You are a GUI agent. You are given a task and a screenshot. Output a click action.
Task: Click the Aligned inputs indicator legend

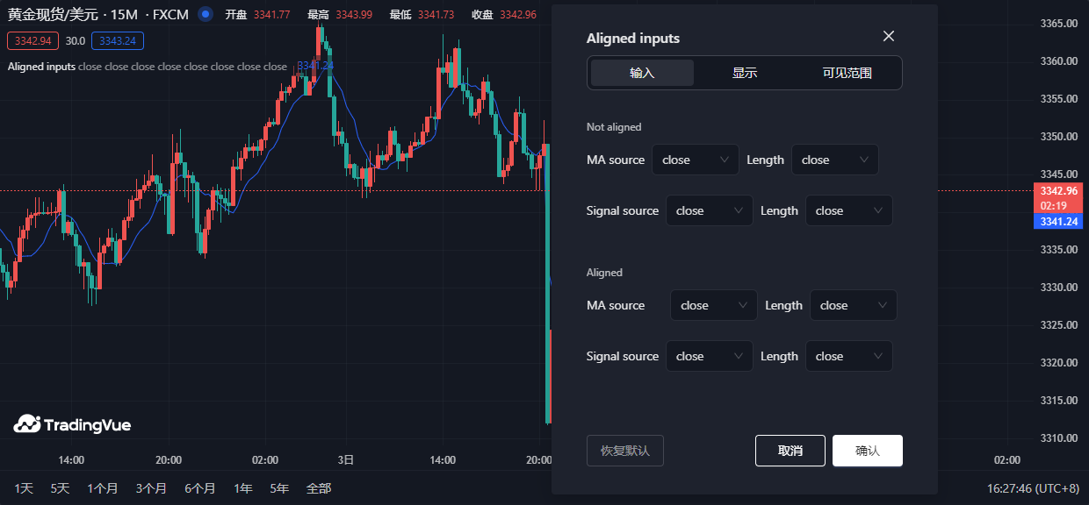click(41, 67)
